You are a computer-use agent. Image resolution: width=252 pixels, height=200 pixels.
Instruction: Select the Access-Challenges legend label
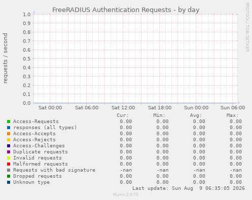(39, 146)
